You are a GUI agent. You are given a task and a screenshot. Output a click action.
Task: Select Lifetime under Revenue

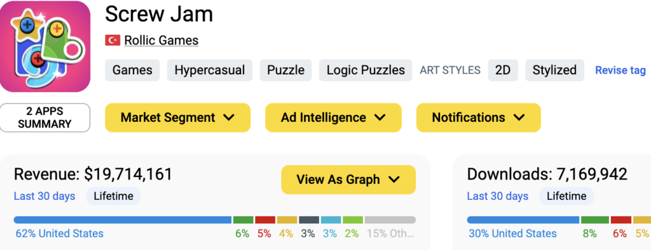click(113, 196)
